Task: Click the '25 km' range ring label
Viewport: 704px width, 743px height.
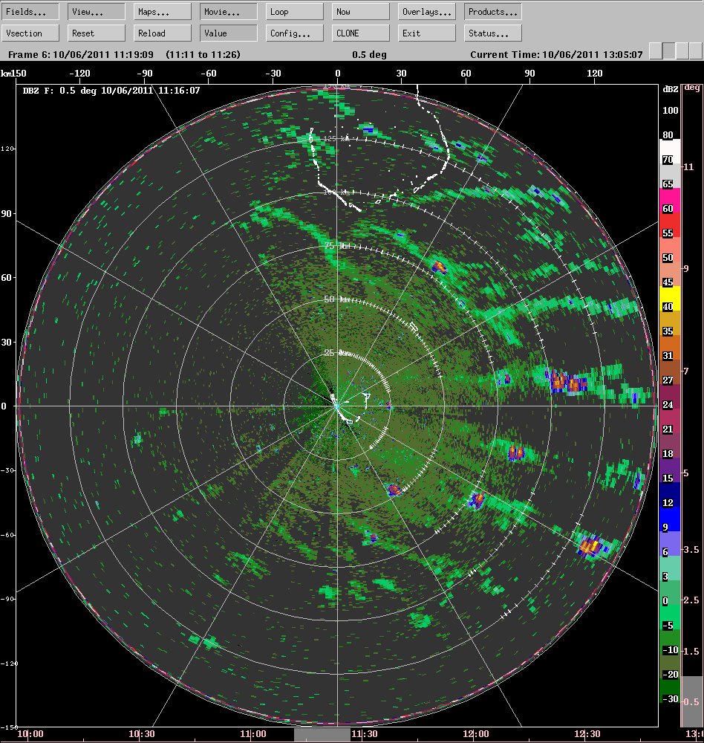Action: [336, 352]
